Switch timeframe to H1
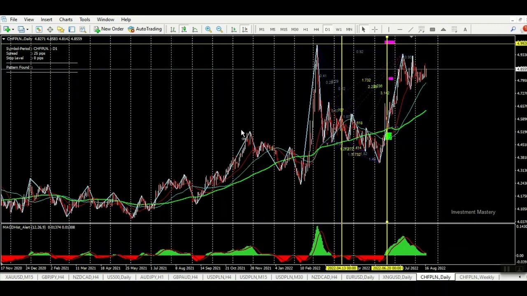Screen dimensions: 527x296 305,29
